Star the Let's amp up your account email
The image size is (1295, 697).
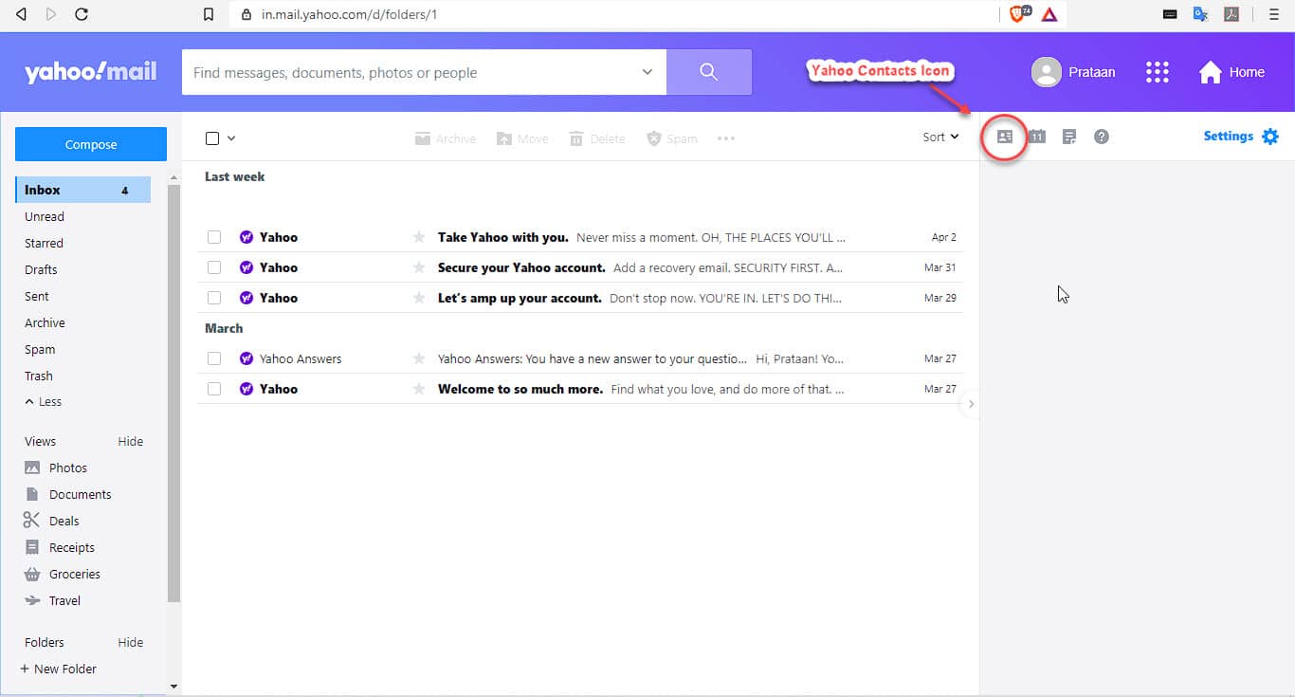click(x=419, y=298)
